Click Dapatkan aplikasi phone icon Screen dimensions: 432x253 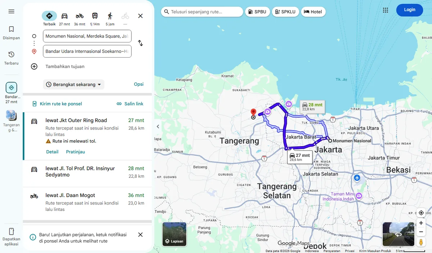(11, 231)
